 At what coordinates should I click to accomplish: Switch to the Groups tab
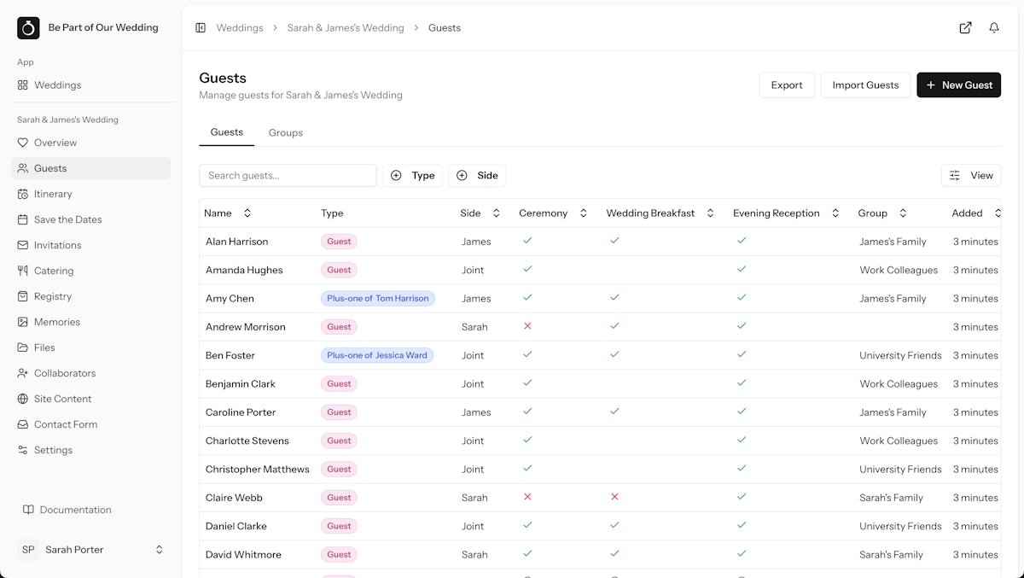[286, 133]
